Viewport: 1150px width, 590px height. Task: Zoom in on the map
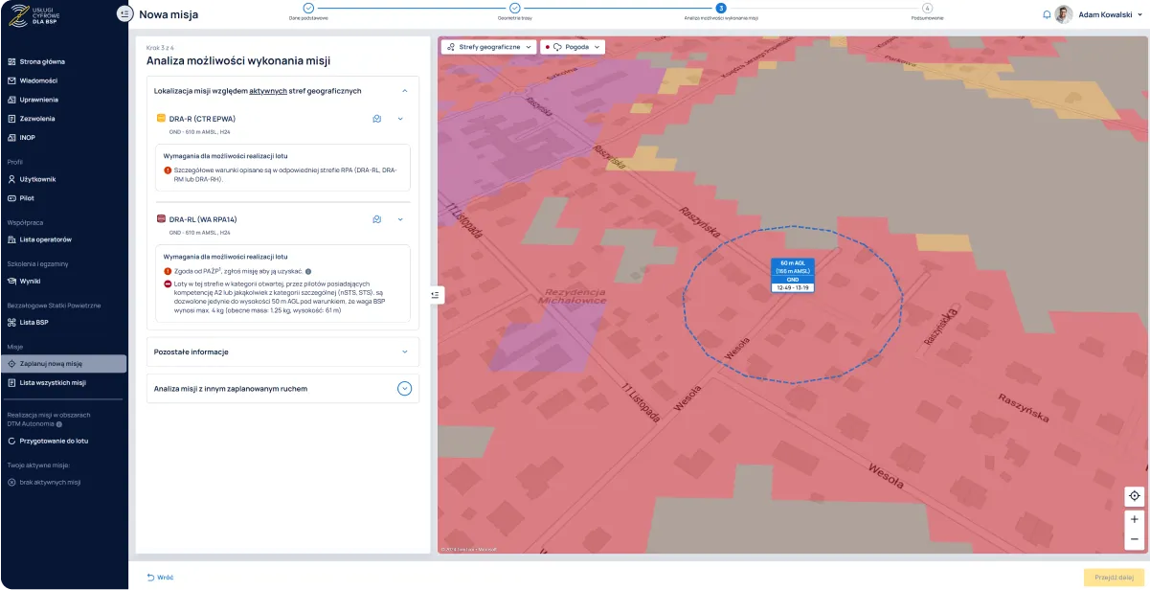click(1134, 519)
